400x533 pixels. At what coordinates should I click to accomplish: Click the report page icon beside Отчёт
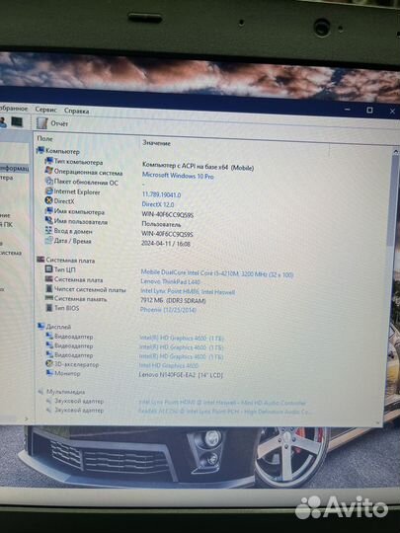pos(42,123)
